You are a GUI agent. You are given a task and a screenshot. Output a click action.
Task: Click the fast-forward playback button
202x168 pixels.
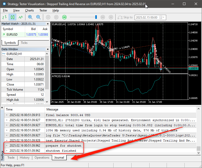point(103,17)
